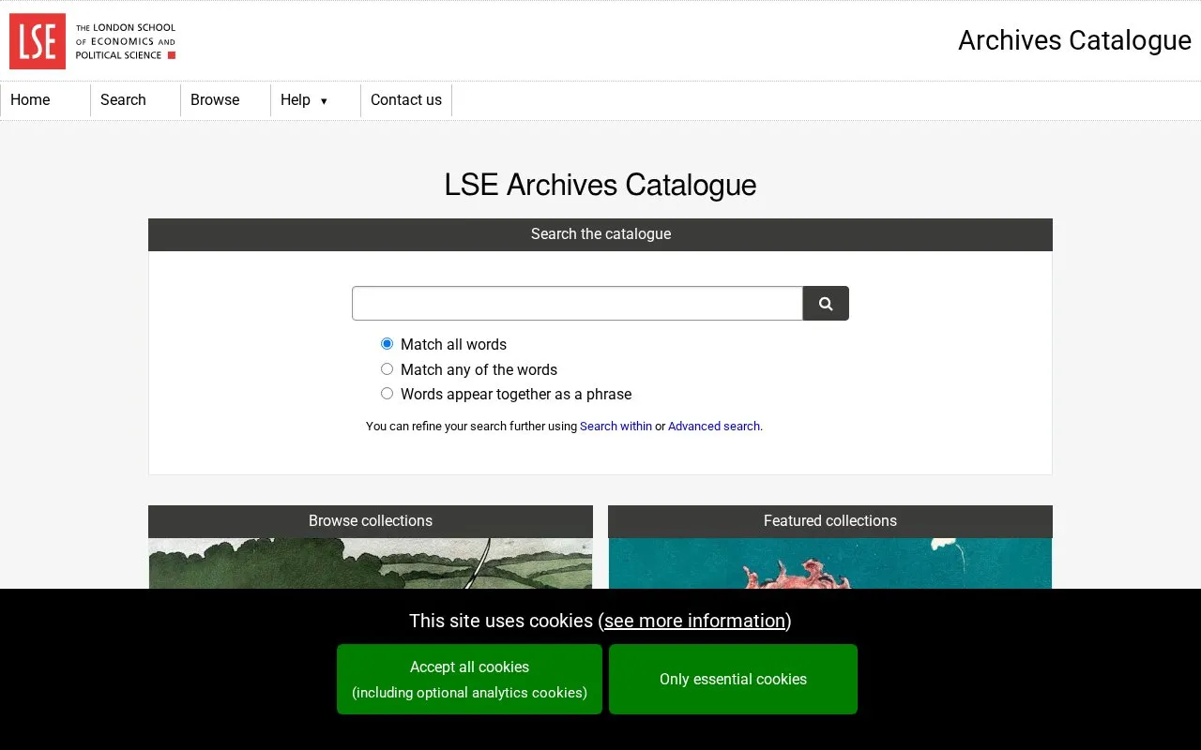Click the LSE logo
1201x750 pixels.
point(93,41)
